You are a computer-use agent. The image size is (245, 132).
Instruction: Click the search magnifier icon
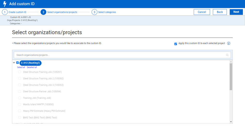click(x=227, y=55)
